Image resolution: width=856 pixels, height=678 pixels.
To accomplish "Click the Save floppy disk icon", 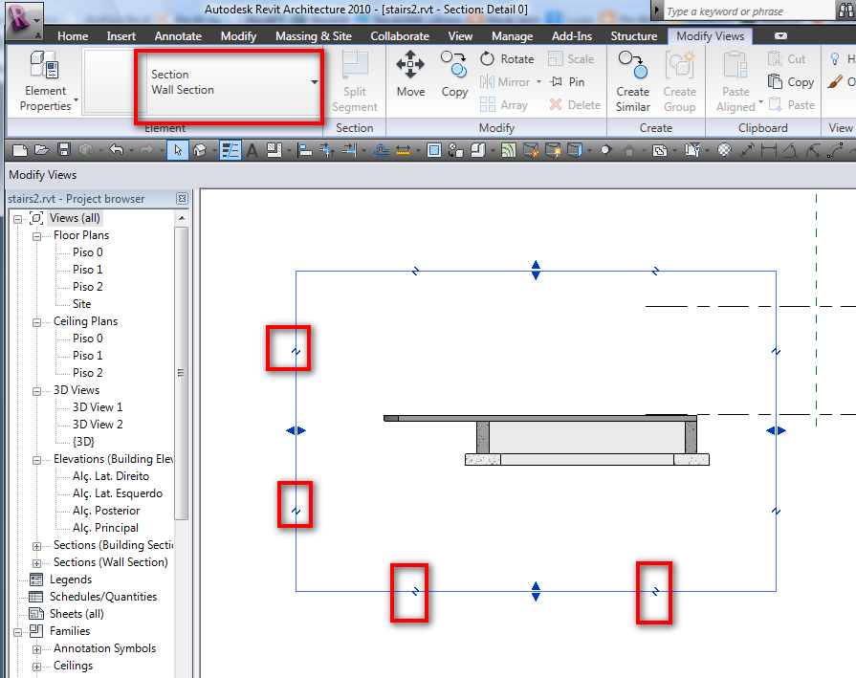I will click(x=64, y=150).
